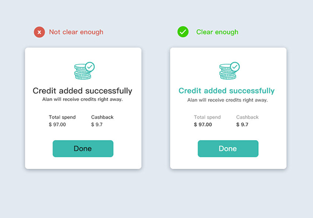The height and width of the screenshot is (218, 313).
Task: Click coins icon above the black heading
Action: (83, 71)
